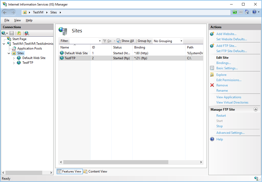Viewport: 262px width, 182px height.
Task: Click the TestFTP globe icon in sites list
Action: point(62,58)
